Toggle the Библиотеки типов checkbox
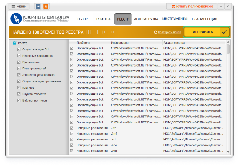 [19, 100]
